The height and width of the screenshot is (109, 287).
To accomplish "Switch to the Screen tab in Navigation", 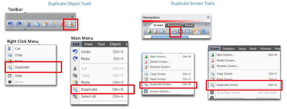I will (158, 25).
